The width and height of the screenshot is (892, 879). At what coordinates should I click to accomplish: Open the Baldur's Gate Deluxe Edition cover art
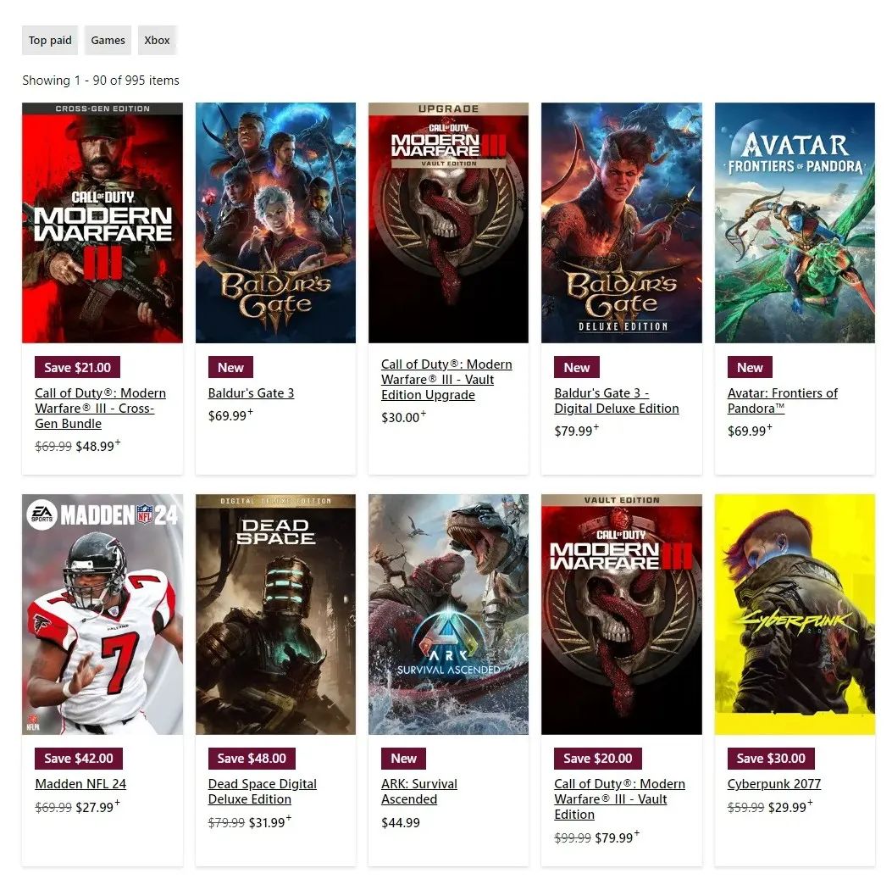622,223
